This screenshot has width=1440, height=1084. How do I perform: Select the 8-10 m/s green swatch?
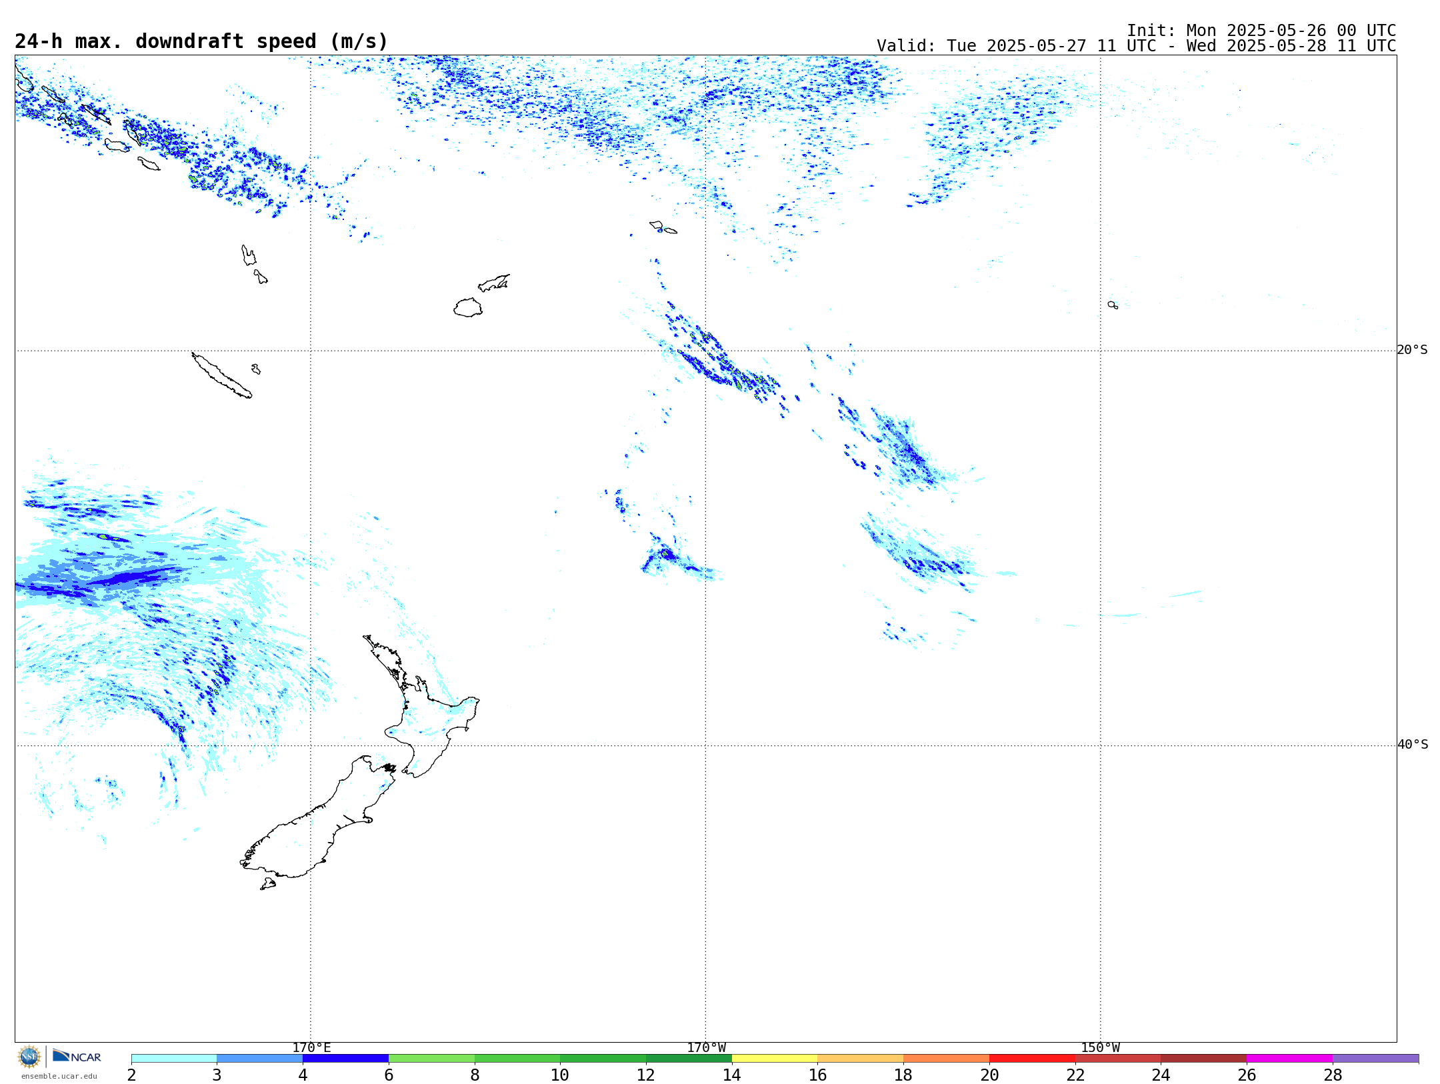[x=517, y=1059]
